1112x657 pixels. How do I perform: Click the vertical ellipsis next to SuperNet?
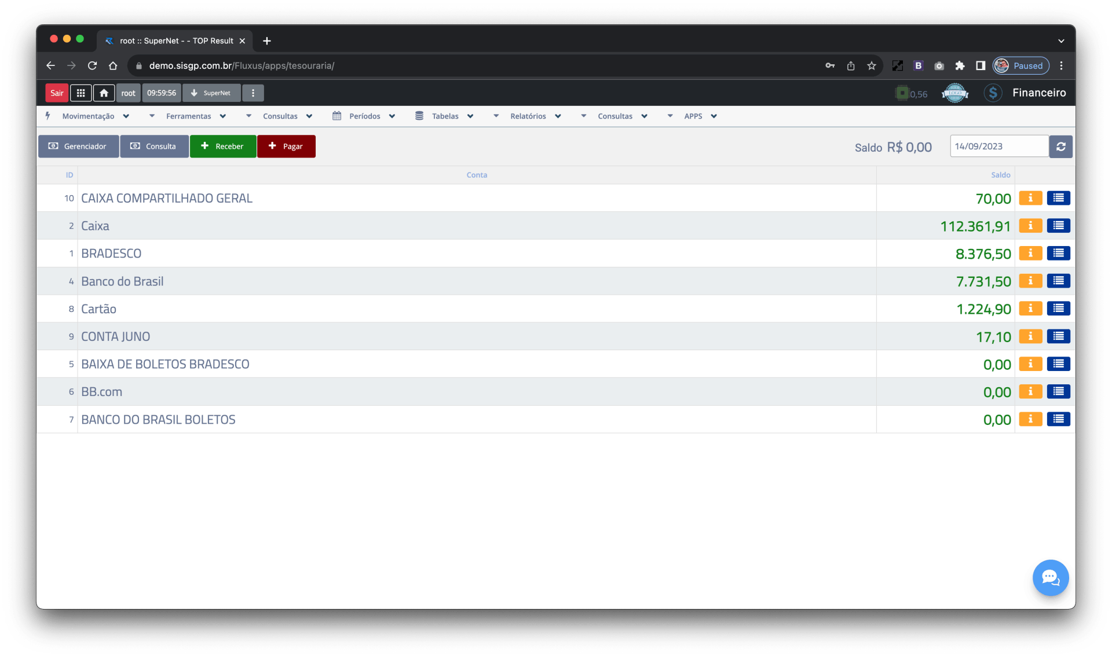[253, 93]
